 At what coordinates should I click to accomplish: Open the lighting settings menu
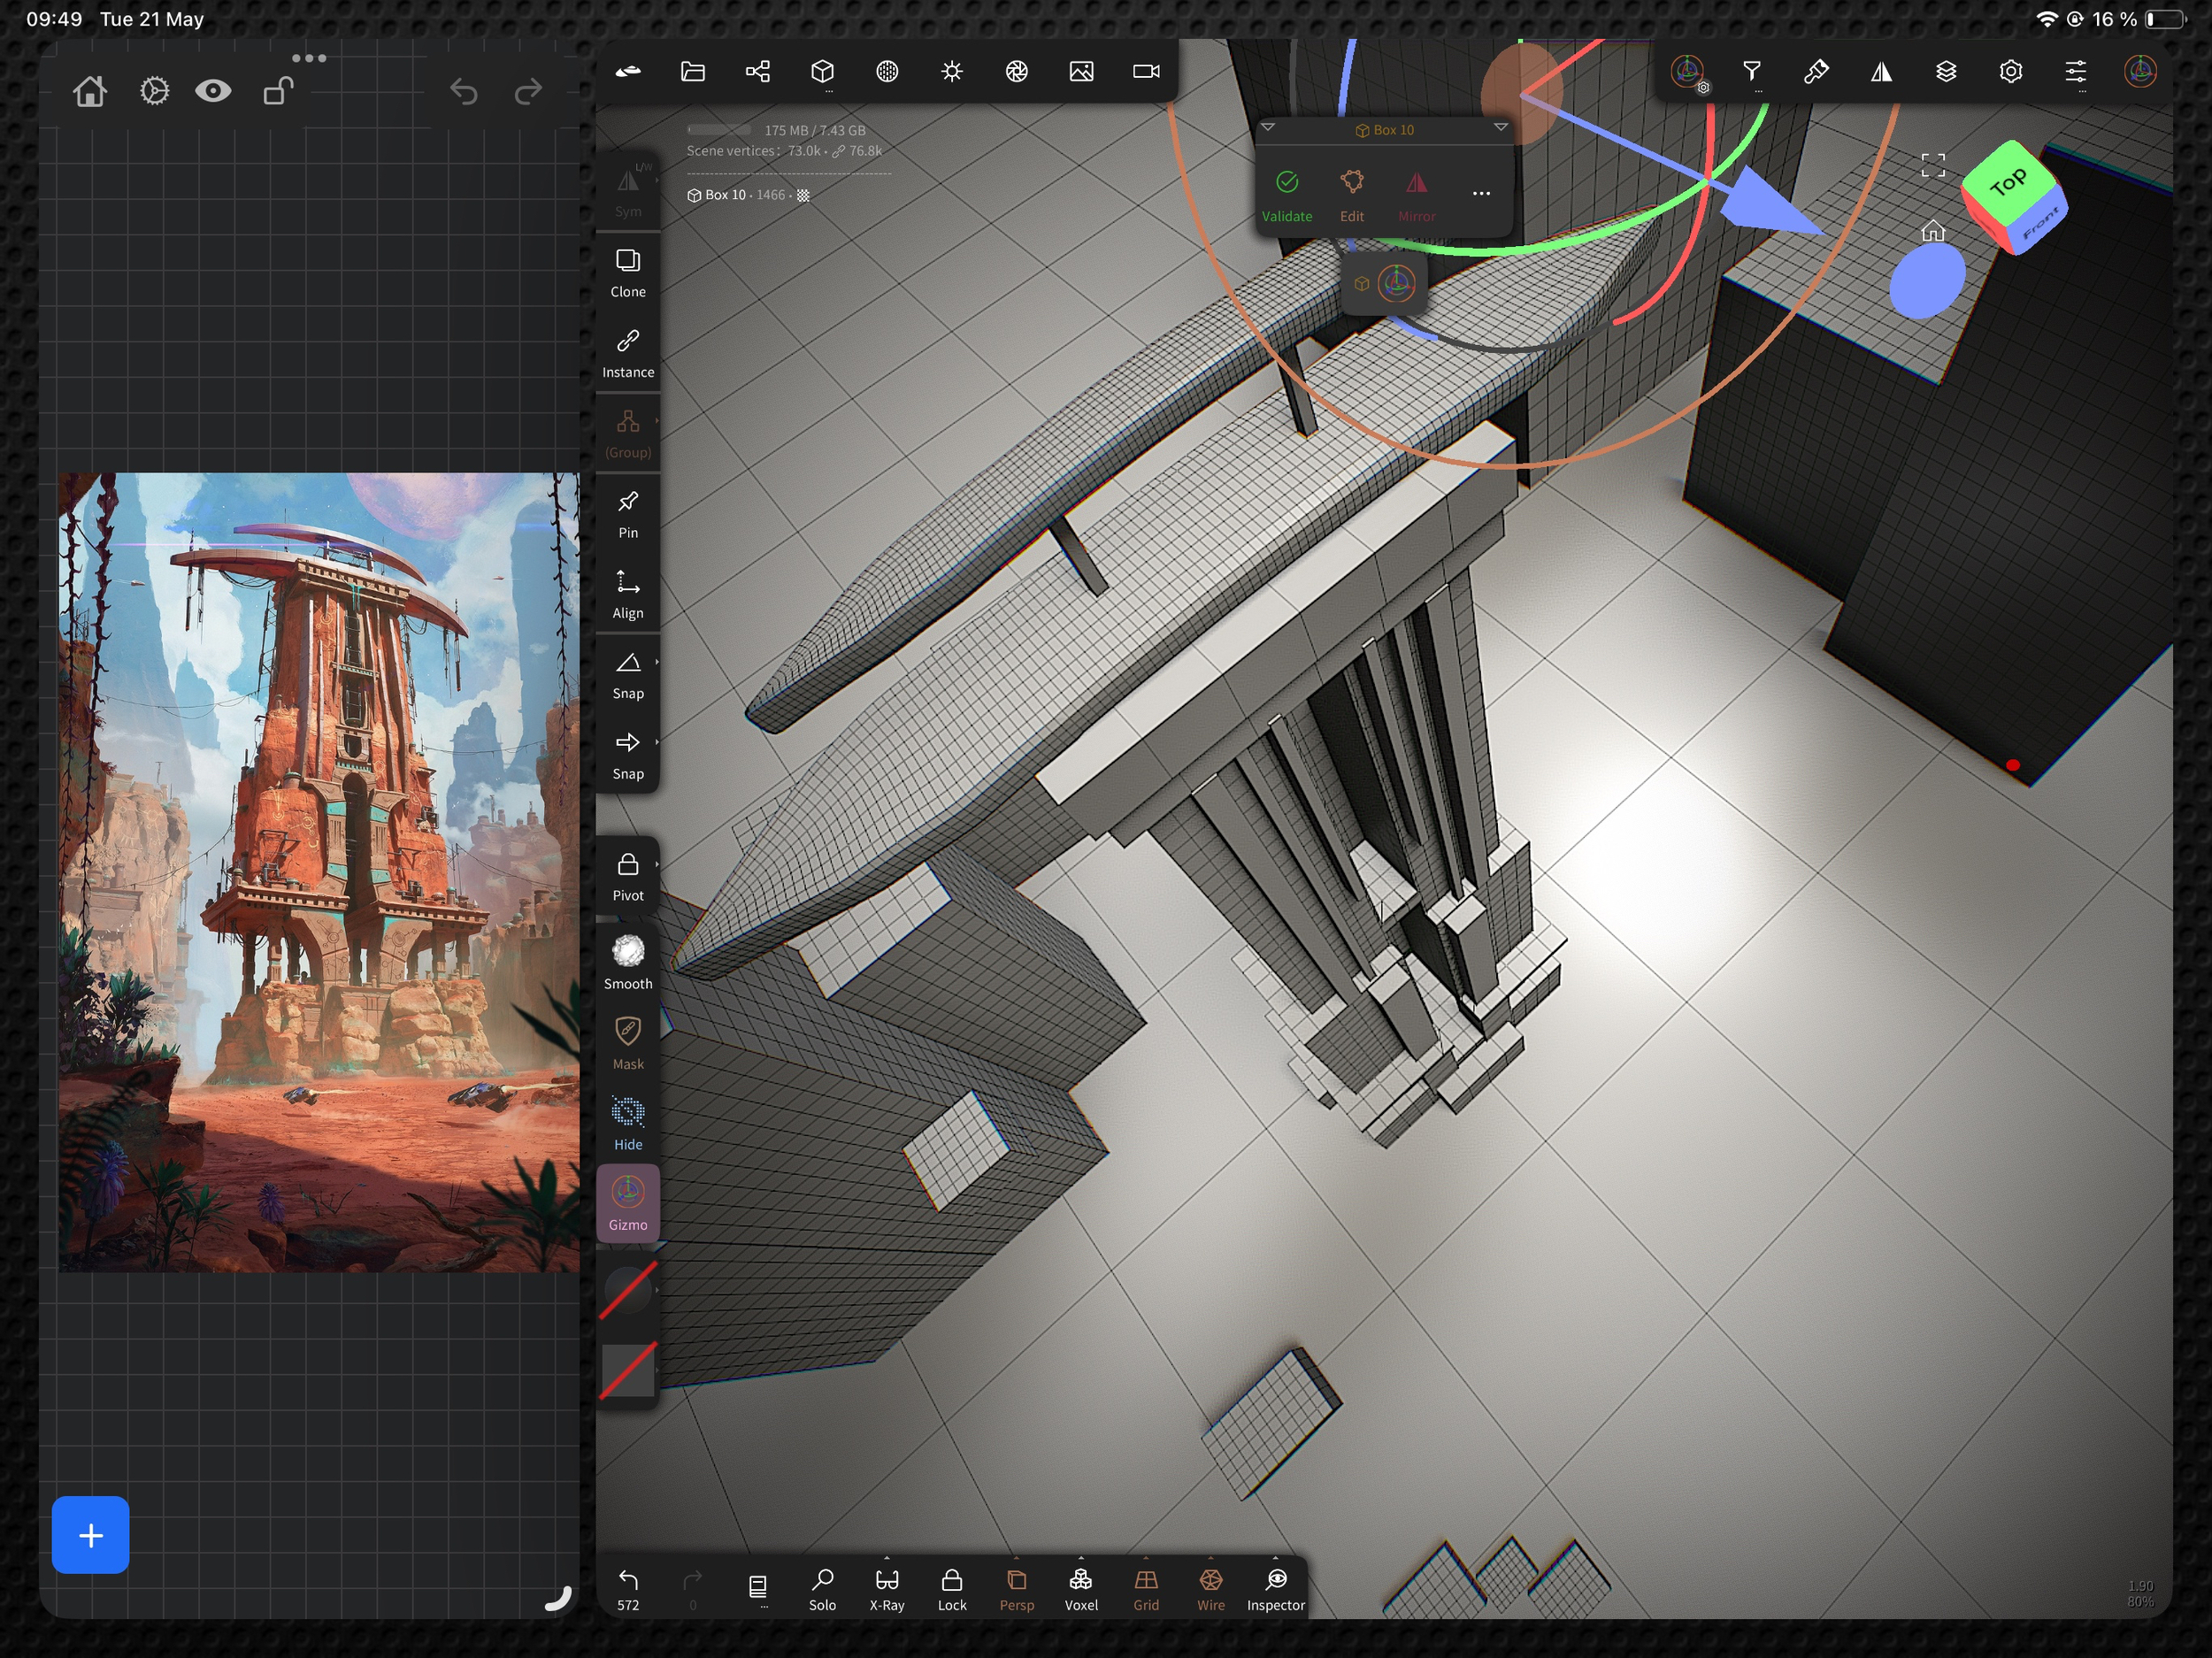point(952,71)
